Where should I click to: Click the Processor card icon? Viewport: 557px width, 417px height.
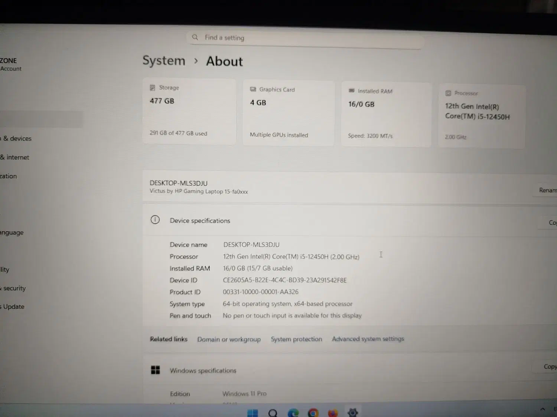click(448, 93)
